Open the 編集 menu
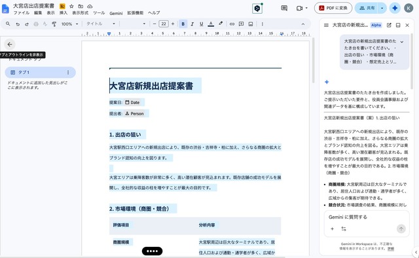 (x=38, y=13)
